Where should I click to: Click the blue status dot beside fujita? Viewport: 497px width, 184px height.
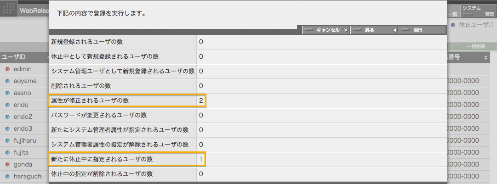[8, 153]
